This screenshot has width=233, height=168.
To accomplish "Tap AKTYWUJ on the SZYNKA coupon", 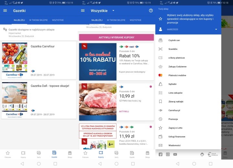I will click(124, 111).
